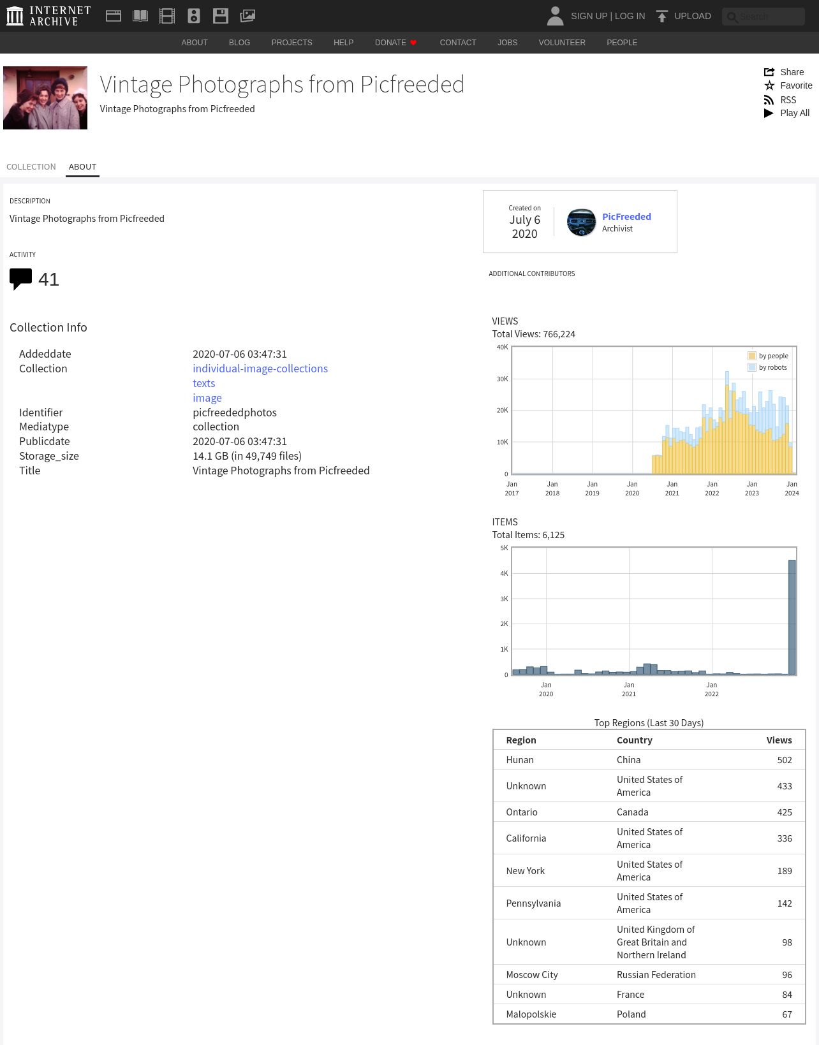Open DONATE menu item
This screenshot has width=819, height=1045.
[395, 43]
